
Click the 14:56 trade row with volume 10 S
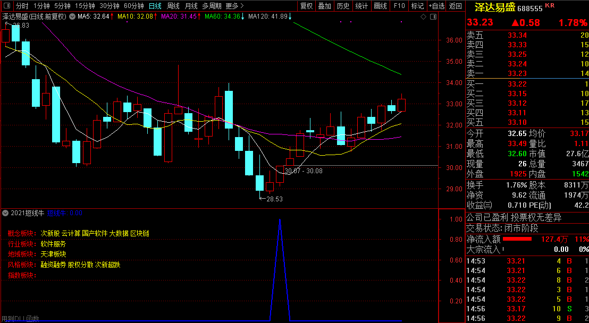pyautogui.click(x=527, y=309)
